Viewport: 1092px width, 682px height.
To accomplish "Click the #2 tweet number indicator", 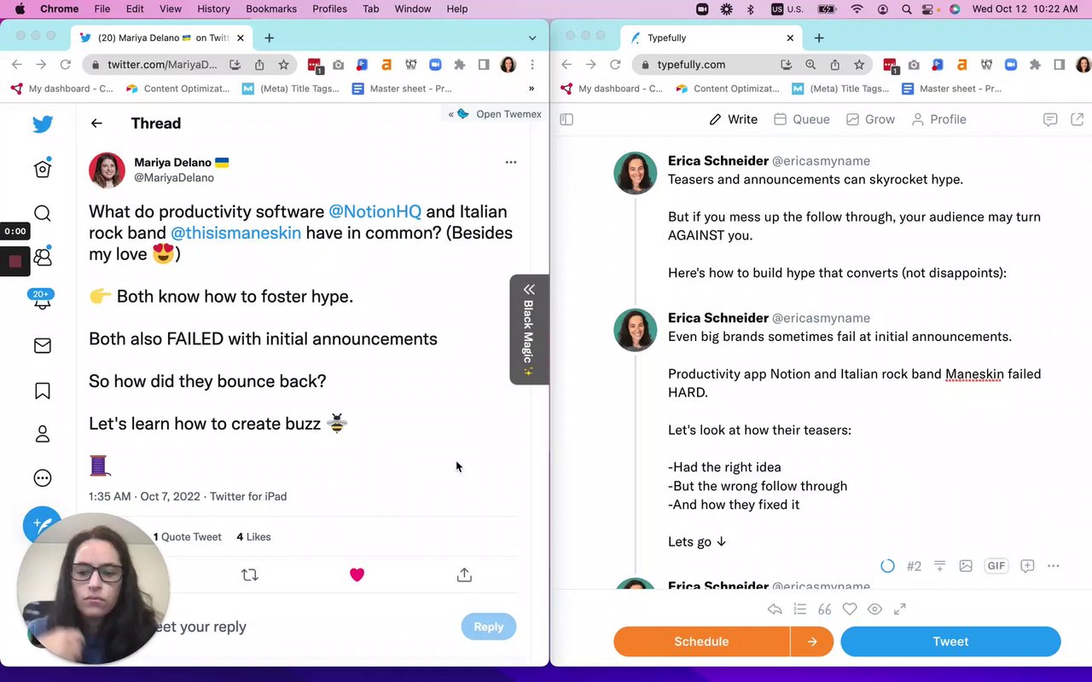I will [914, 566].
